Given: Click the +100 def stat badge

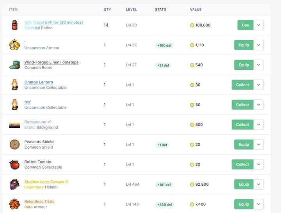Looking at the screenshot, I should (x=164, y=46).
